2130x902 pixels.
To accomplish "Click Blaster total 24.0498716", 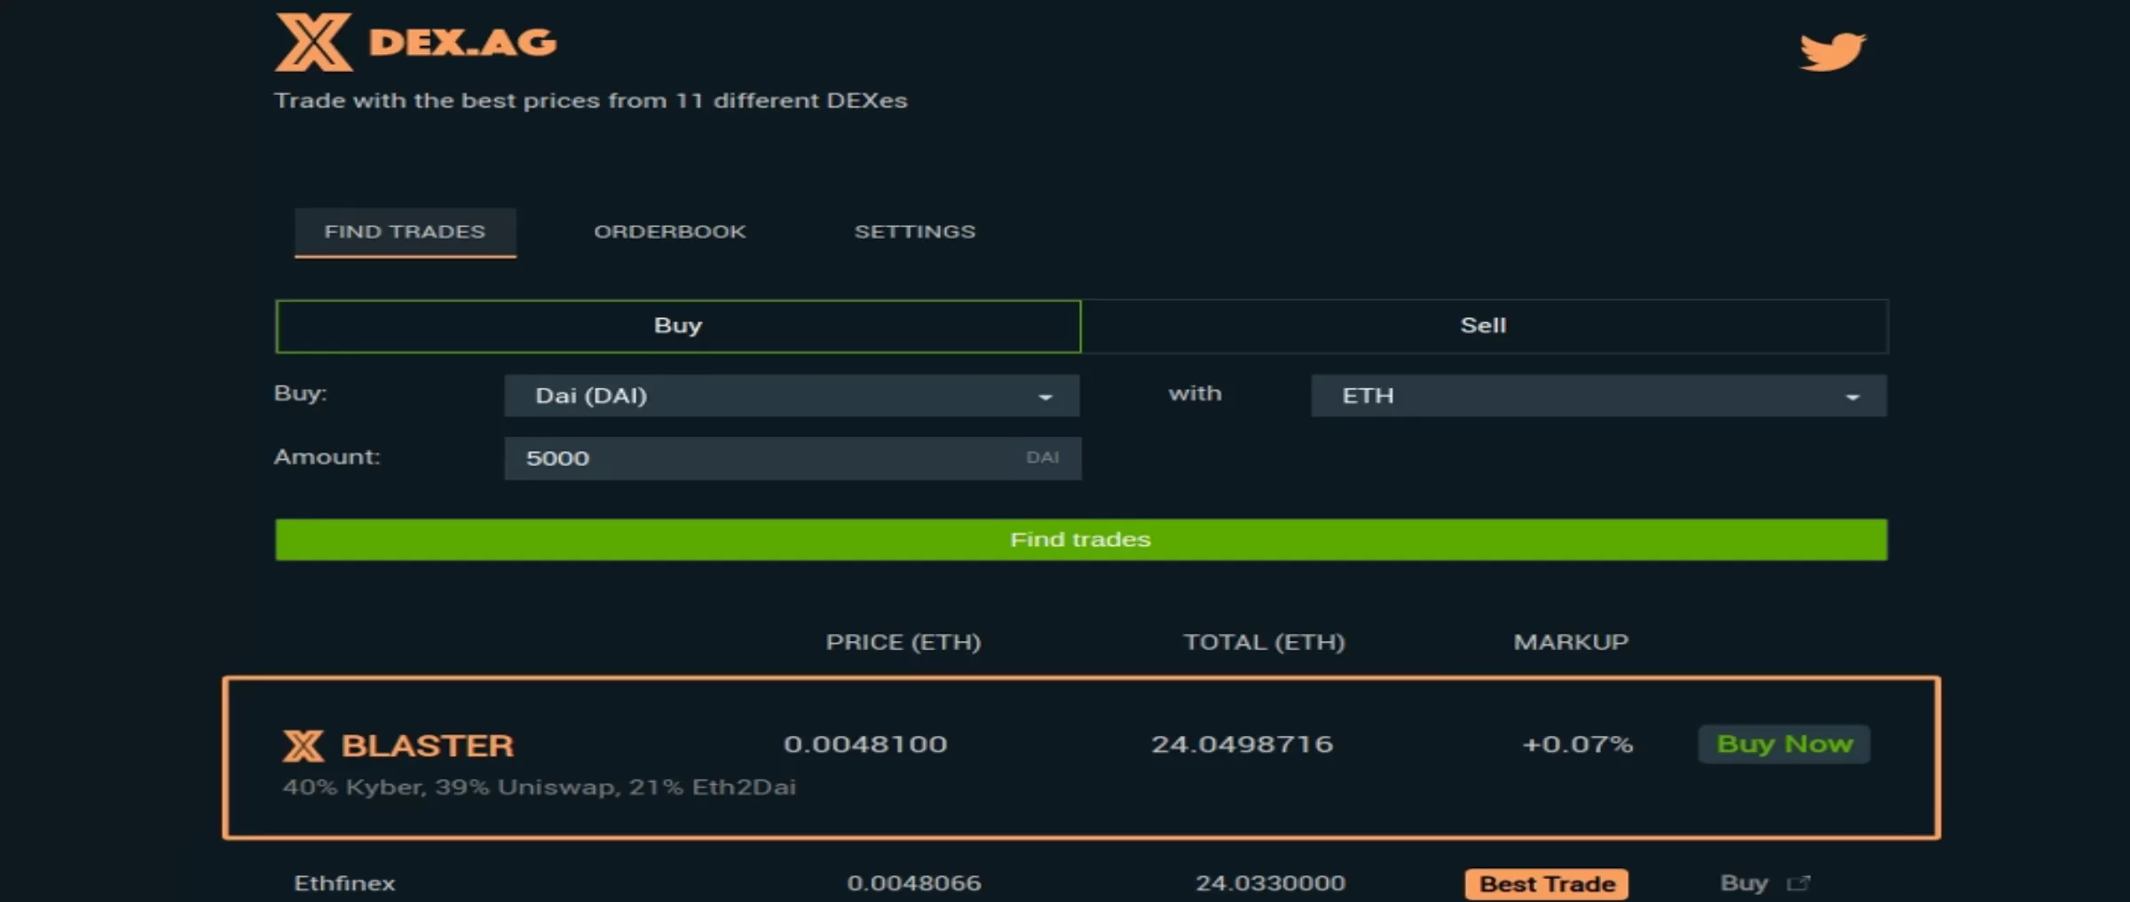I will pyautogui.click(x=1242, y=744).
